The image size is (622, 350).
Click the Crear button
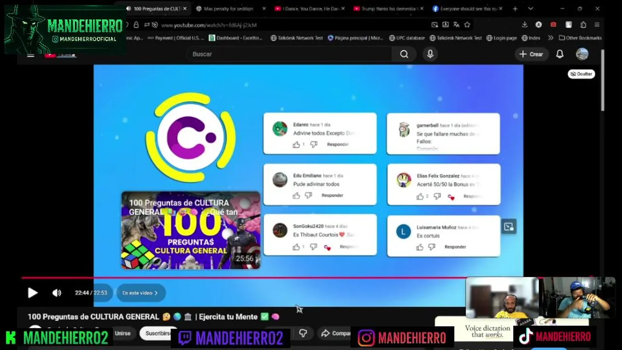[x=532, y=54]
